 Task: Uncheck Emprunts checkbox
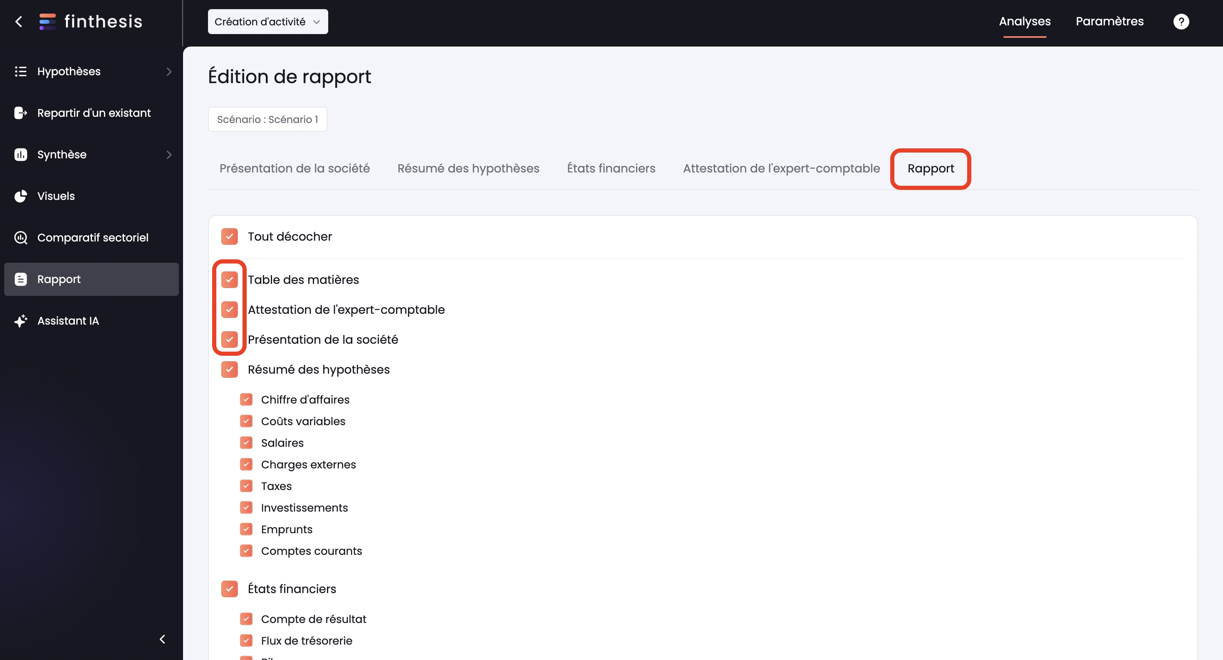(x=246, y=529)
